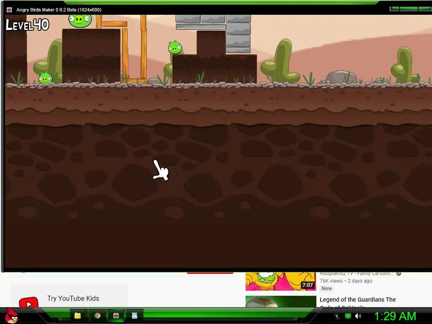This screenshot has width=432, height=324.
Task: Select horizontal wooden plank beside the large pig
Action: coord(115,24)
